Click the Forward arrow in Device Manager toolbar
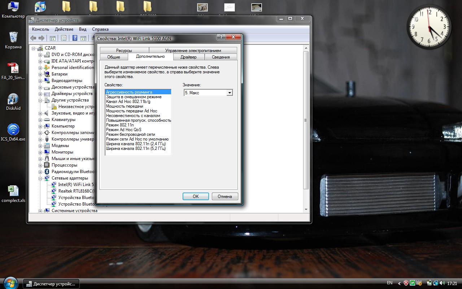Screen dimensions: 462x289 coord(42,38)
